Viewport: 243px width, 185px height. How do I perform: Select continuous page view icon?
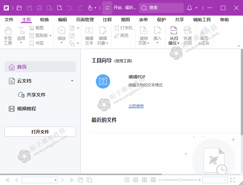coord(136,180)
